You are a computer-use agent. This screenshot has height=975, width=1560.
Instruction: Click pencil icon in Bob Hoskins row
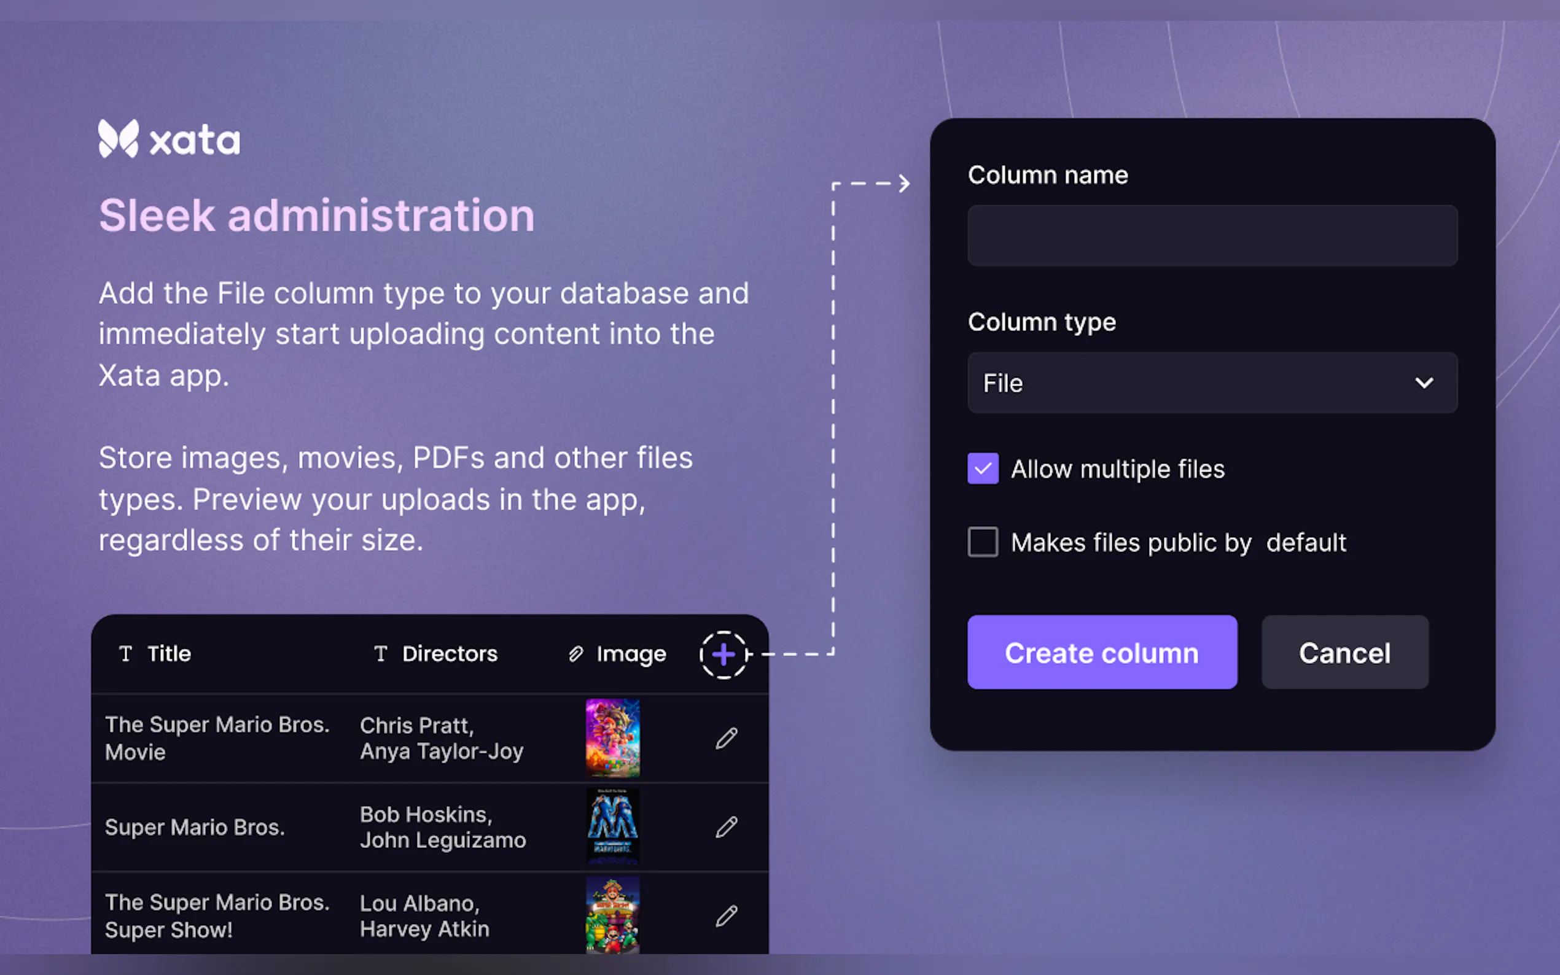coord(726,826)
